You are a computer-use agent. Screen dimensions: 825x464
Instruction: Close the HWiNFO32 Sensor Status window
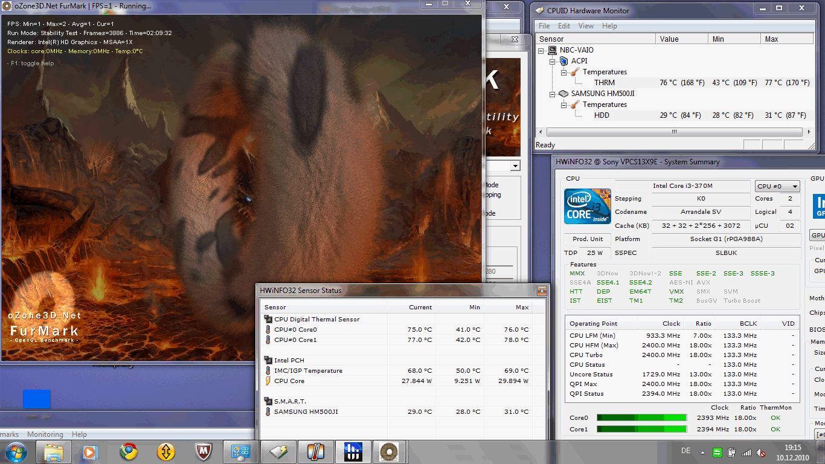click(542, 291)
